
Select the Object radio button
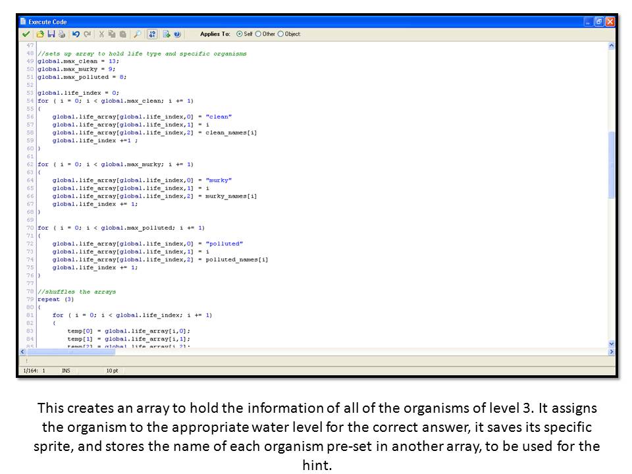click(280, 34)
